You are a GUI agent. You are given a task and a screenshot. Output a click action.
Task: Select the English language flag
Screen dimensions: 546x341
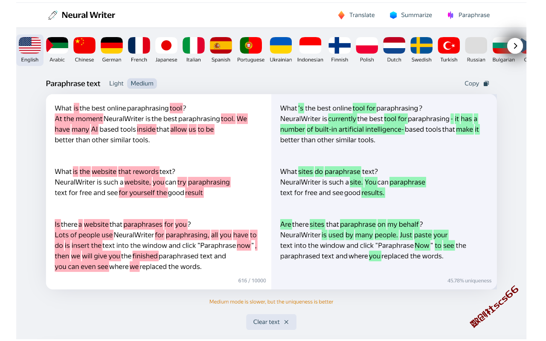tap(30, 46)
